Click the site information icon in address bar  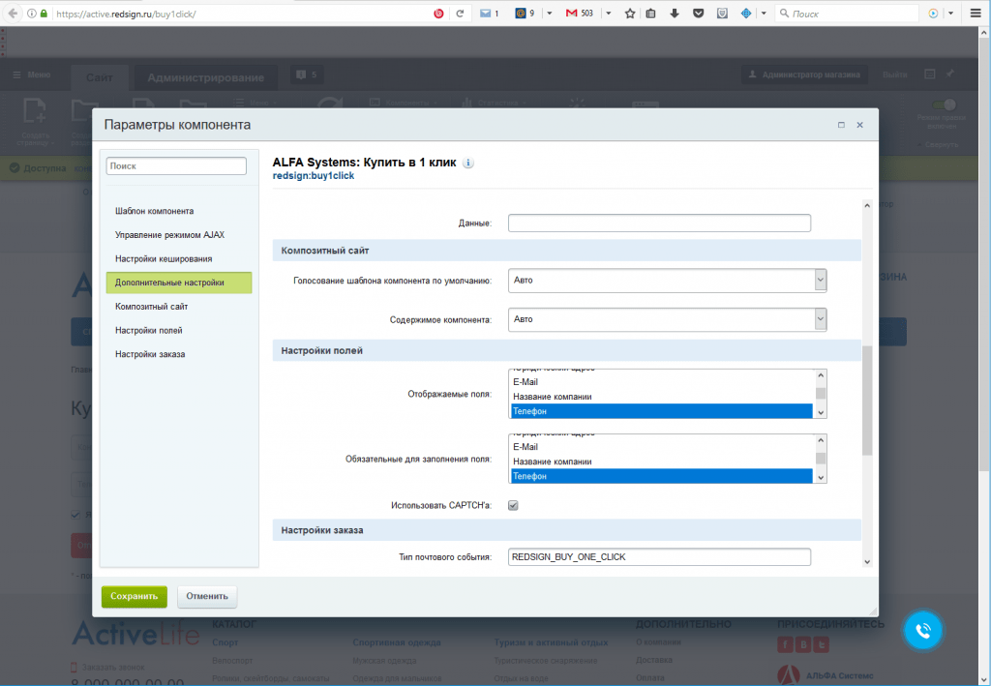[x=32, y=14]
